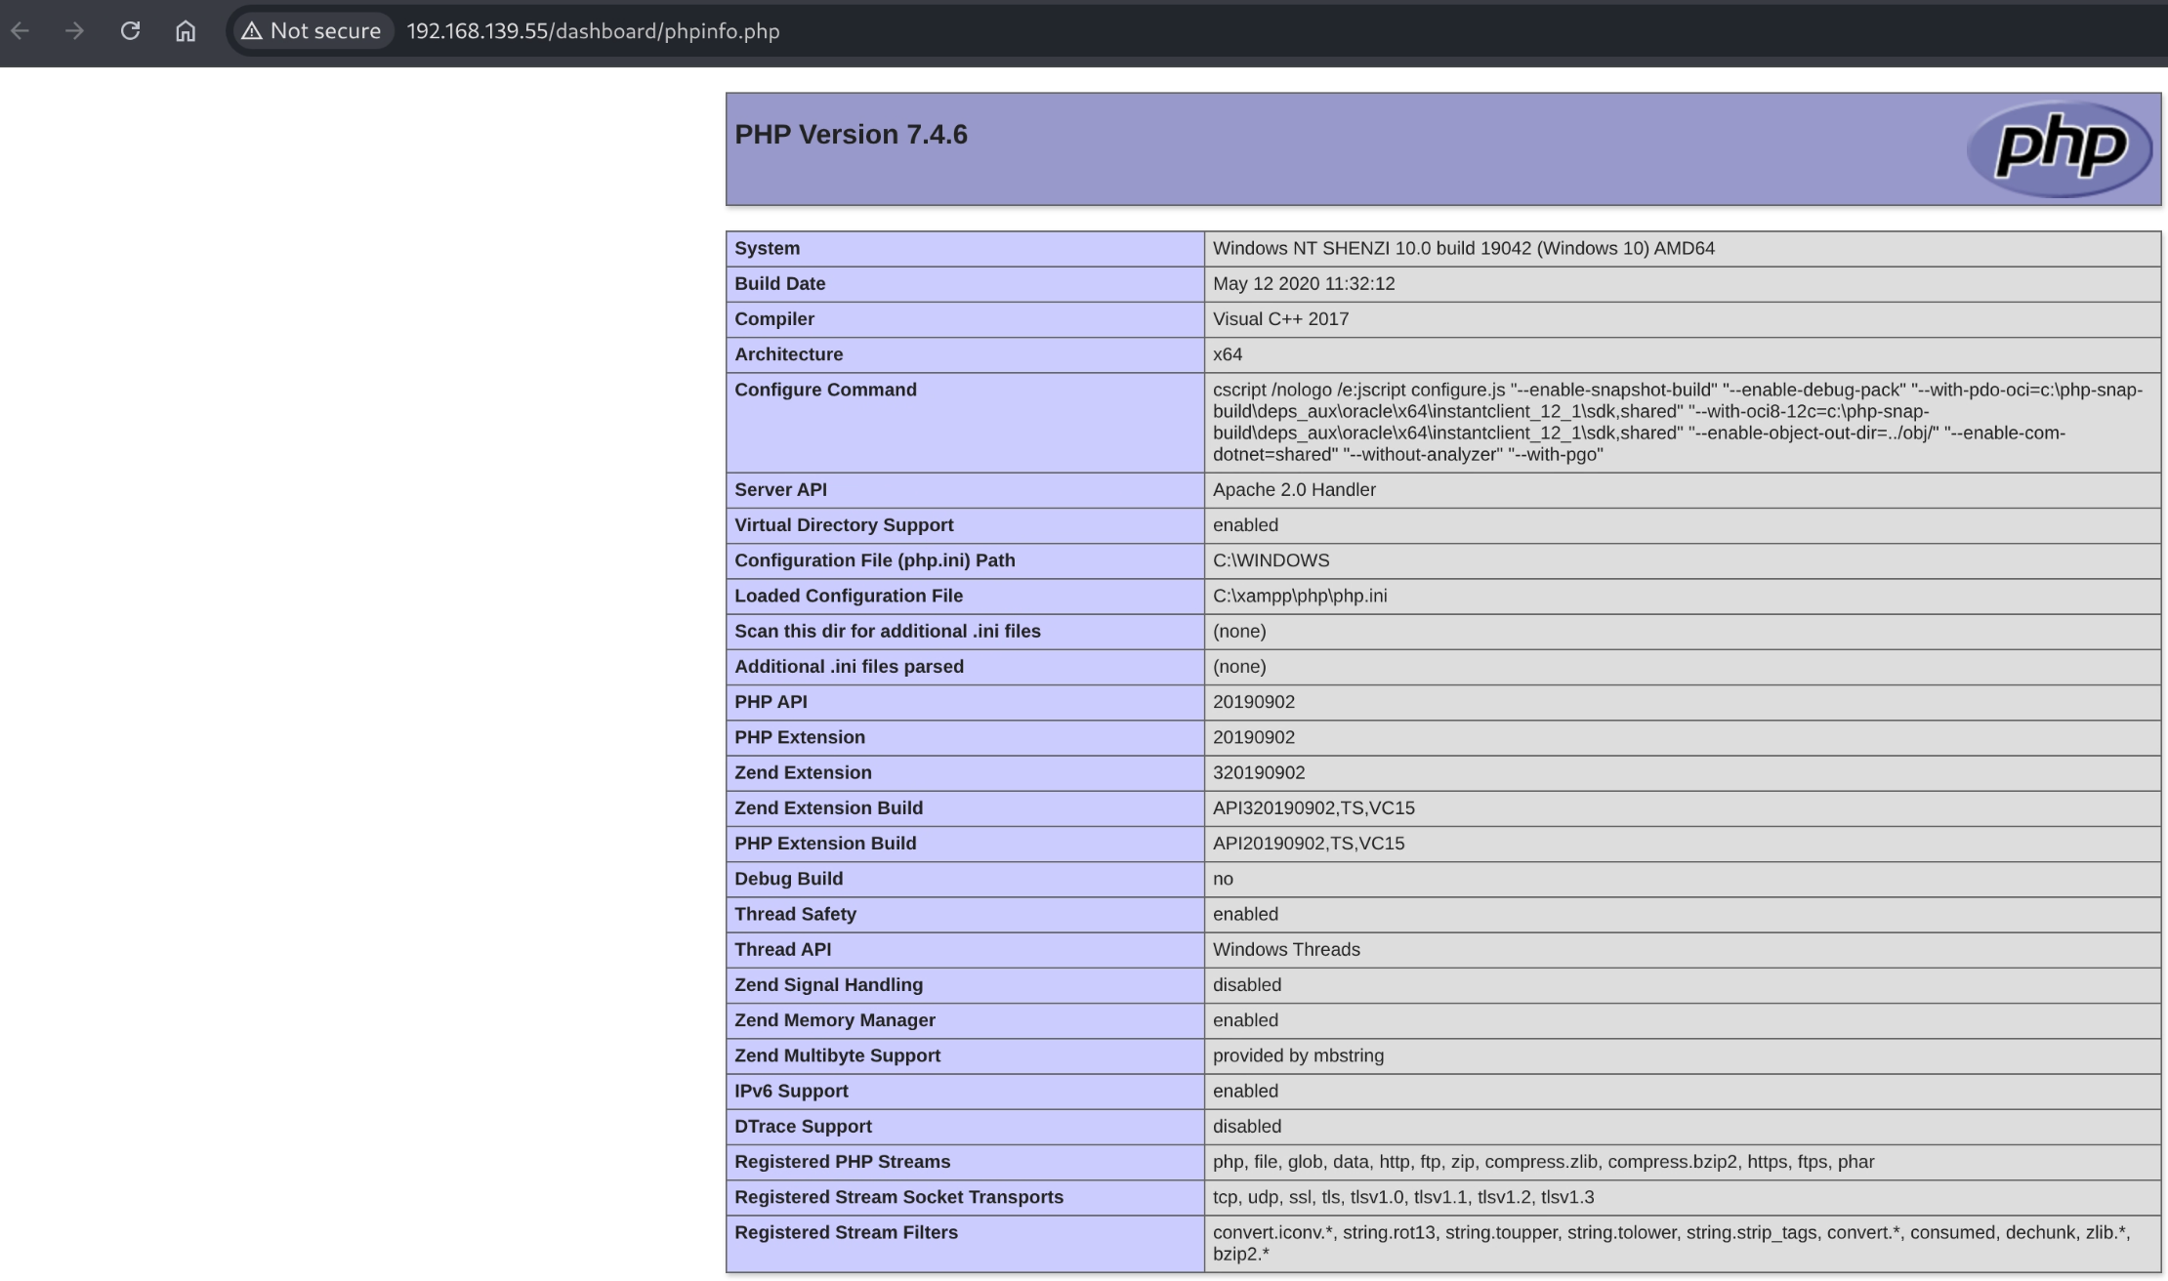Viewport: 2168px width, 1281px height.
Task: Click the browser back arrow
Action: pyautogui.click(x=21, y=31)
